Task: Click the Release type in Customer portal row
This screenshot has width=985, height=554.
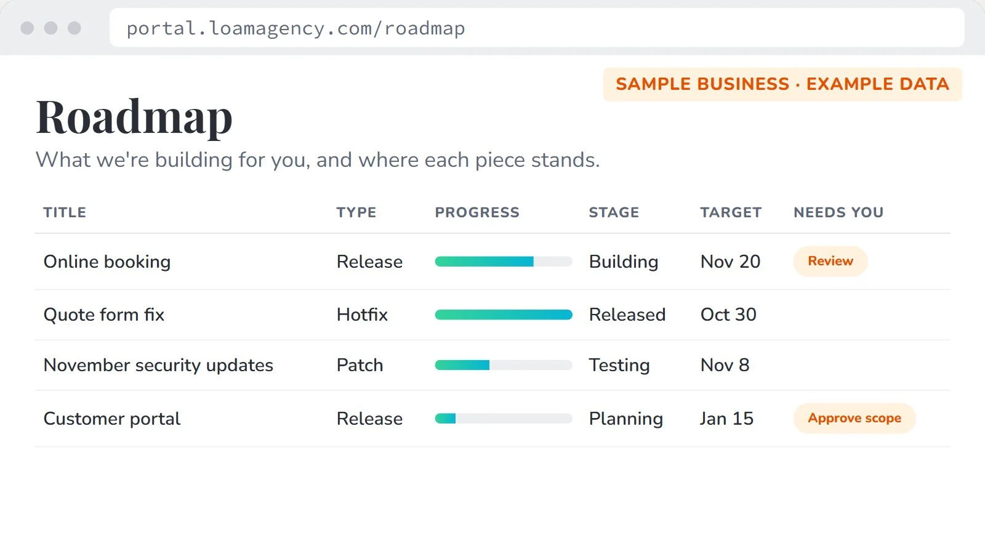Action: click(369, 419)
